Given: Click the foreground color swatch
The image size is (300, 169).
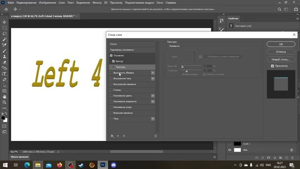Looking at the screenshot, I should click(x=3, y=118).
